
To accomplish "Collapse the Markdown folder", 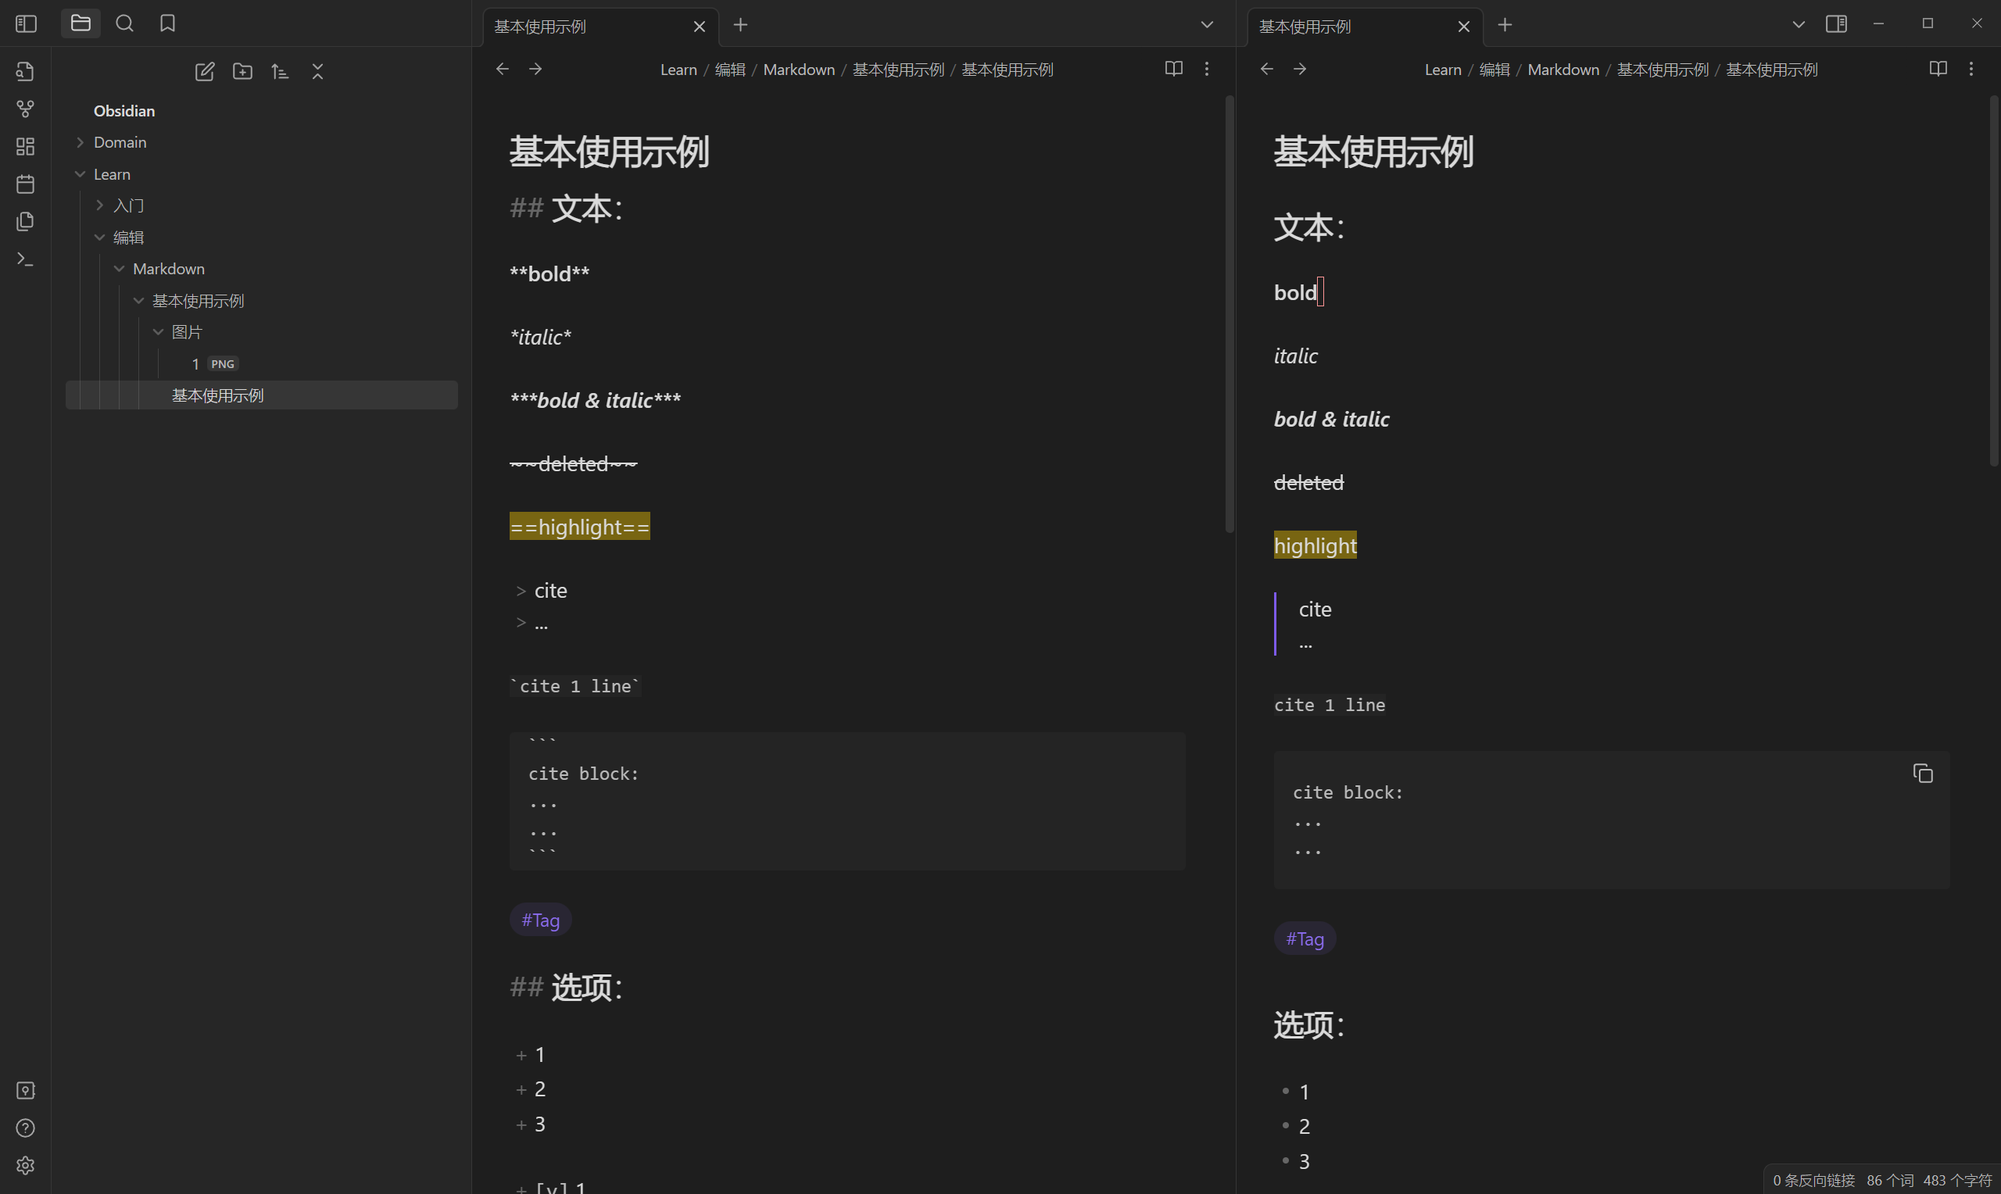I will click(x=120, y=268).
